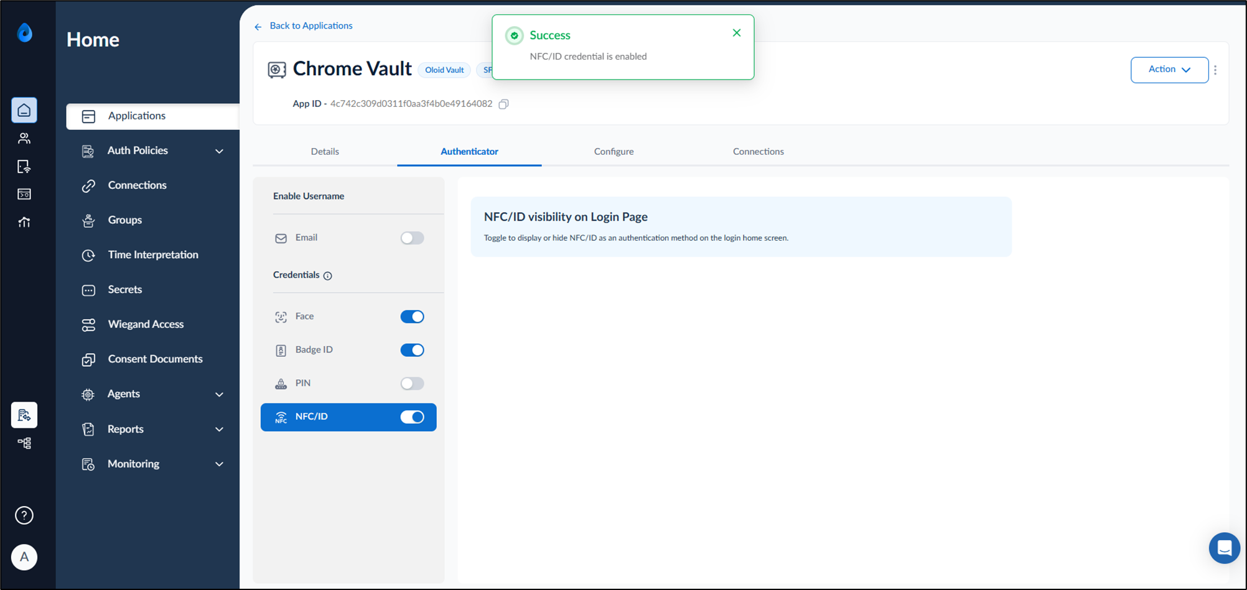Screen dimensions: 1247x590
Task: Click the Chrome Vault safe icon
Action: click(x=277, y=70)
